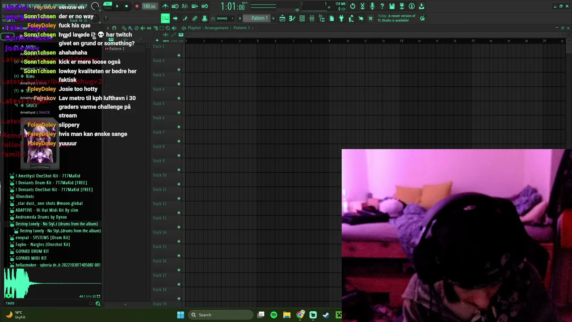The height and width of the screenshot is (322, 572).
Task: Select Pattern 1 in the pattern picker
Action: [x=116, y=49]
